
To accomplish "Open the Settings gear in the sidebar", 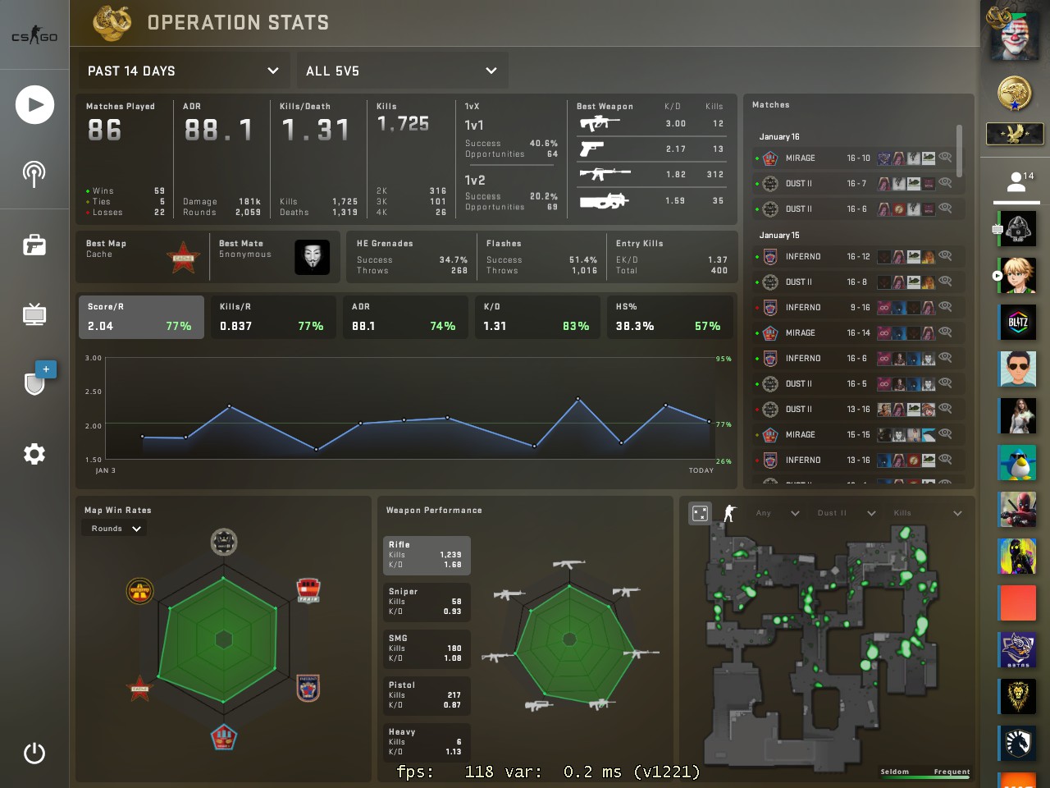I will point(34,454).
